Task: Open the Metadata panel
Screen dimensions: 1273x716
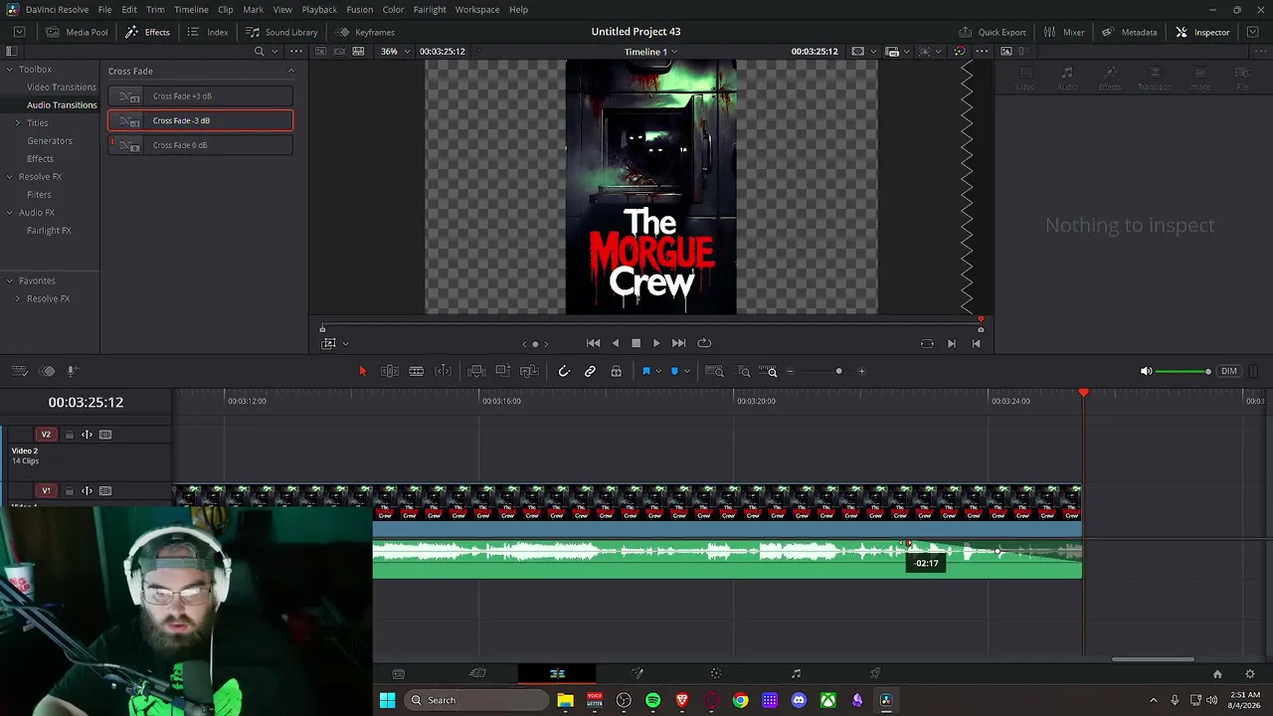Action: pos(1130,32)
